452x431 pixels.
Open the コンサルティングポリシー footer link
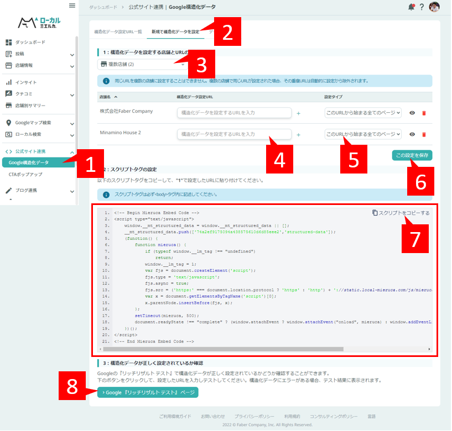(x=334, y=417)
